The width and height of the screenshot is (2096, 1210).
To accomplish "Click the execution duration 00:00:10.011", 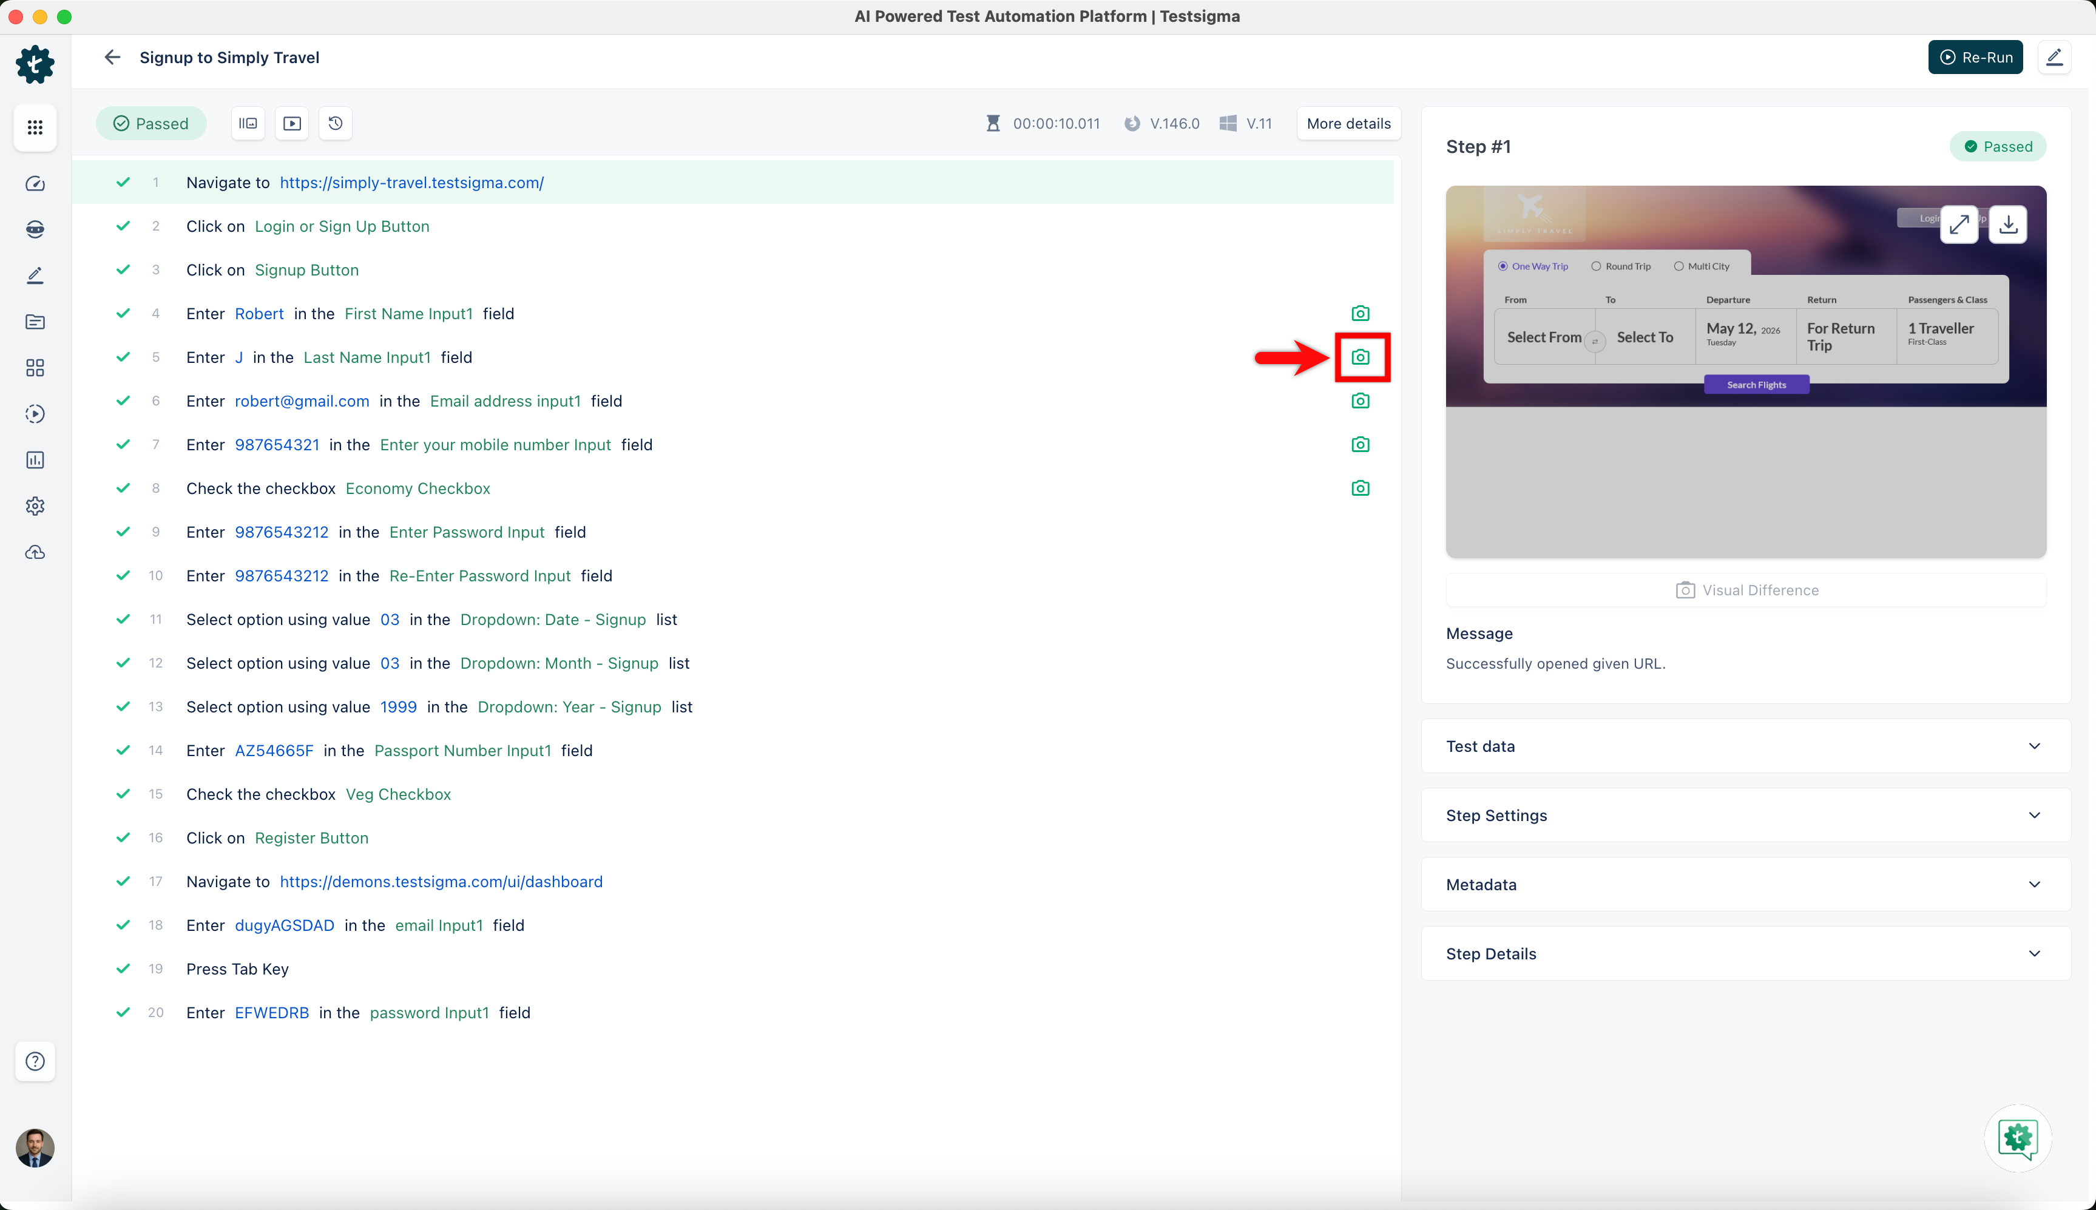I will tap(1056, 124).
